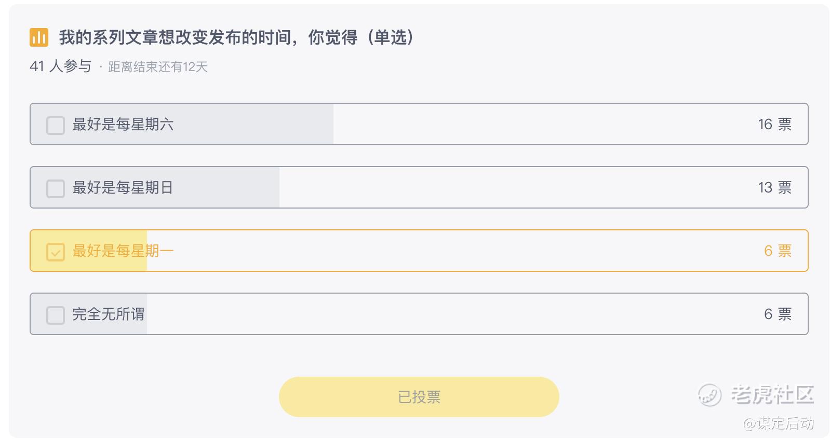Click the 16 票 vote count
Viewport: 830px width, 442px height.
point(774,125)
